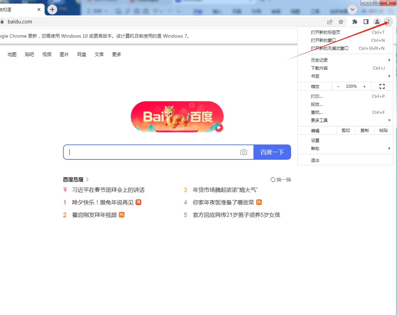The width and height of the screenshot is (397, 315).
Task: Click the Baidu search input field
Action: pyautogui.click(x=152, y=152)
